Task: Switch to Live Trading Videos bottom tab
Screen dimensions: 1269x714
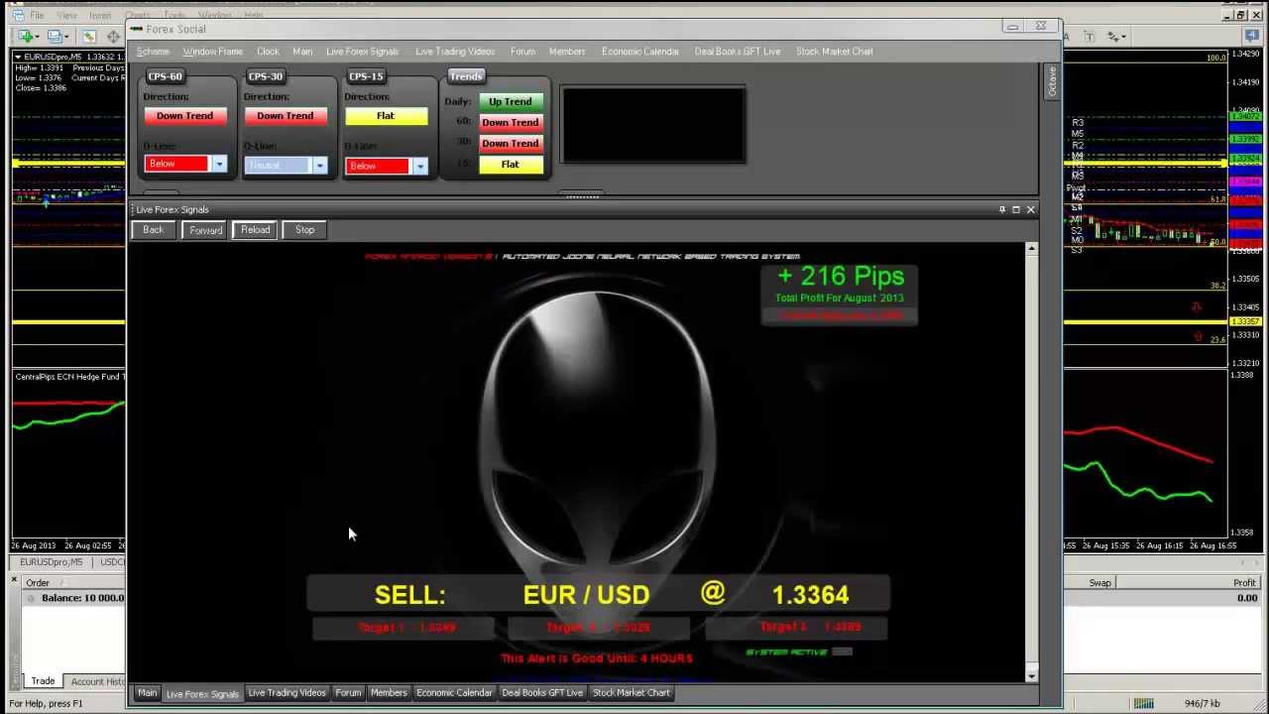Action: (x=287, y=693)
